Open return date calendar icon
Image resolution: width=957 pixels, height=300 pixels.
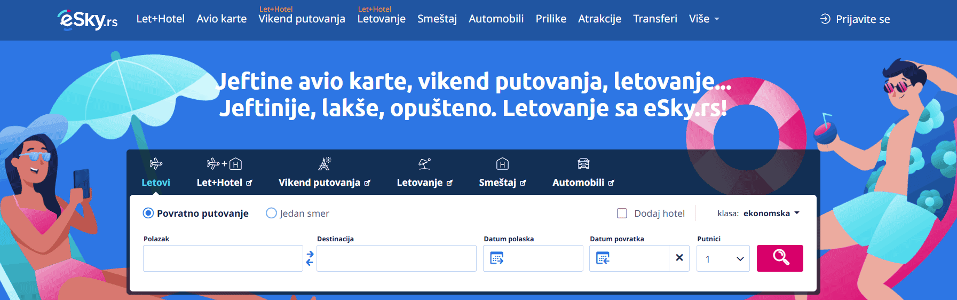point(603,258)
